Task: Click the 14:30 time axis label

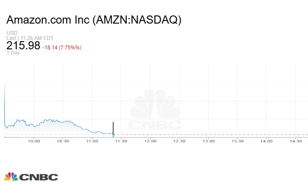Action: tap(295, 141)
